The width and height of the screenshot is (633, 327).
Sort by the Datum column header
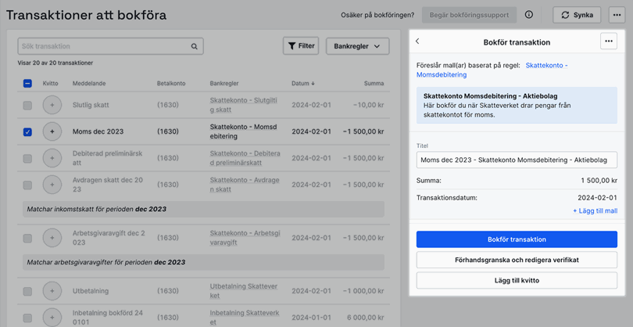tap(303, 83)
